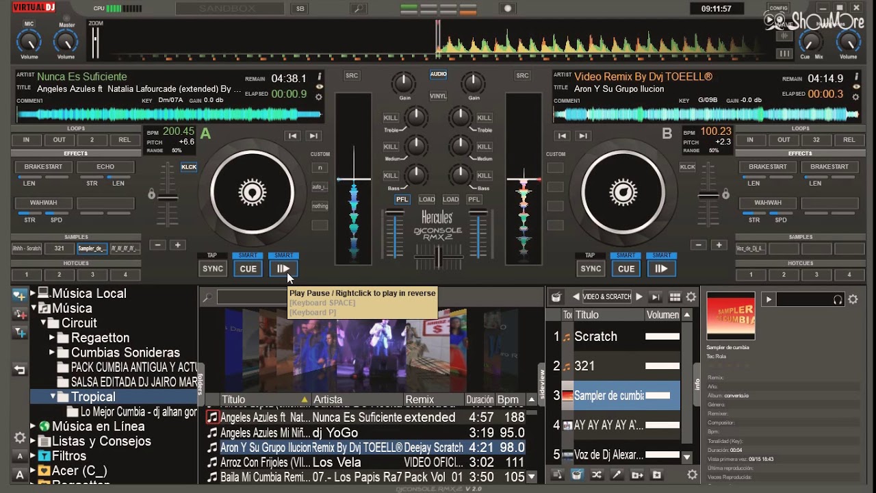Play the preview in the info panel
This screenshot has width=876, height=493.
point(769,299)
